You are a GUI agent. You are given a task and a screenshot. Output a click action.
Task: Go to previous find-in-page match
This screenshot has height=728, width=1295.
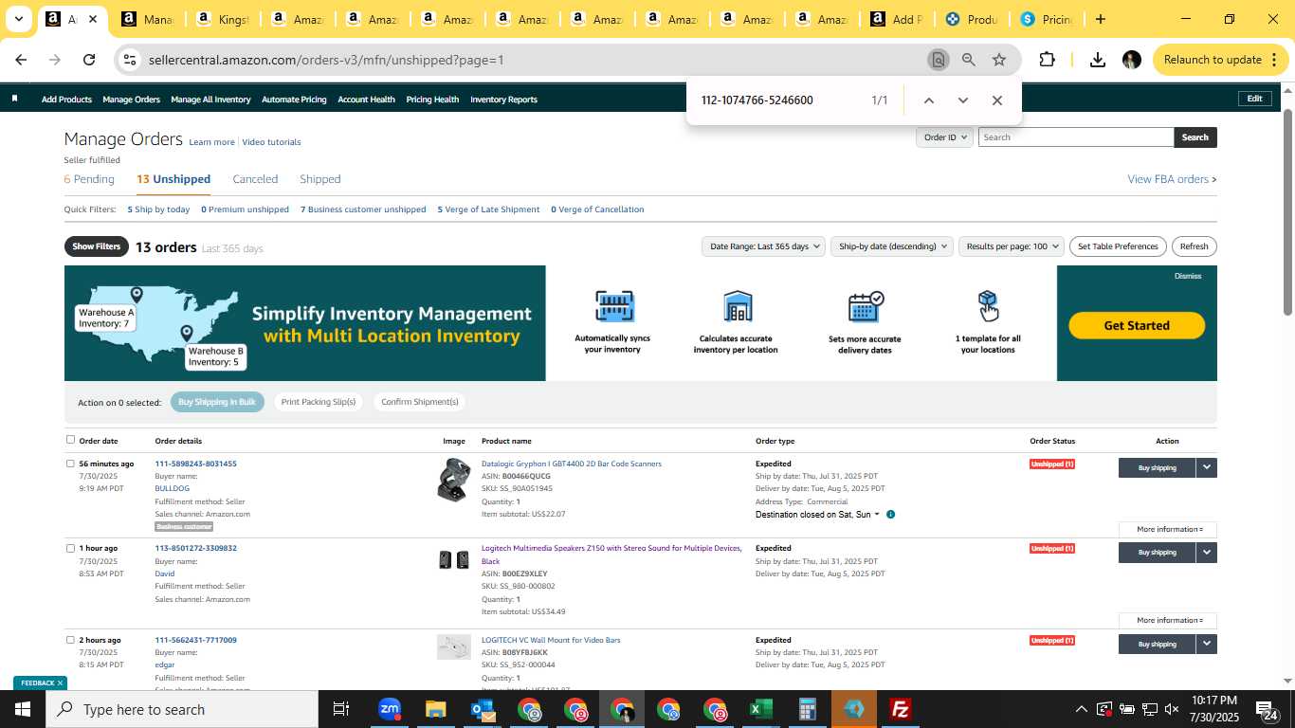tap(929, 100)
